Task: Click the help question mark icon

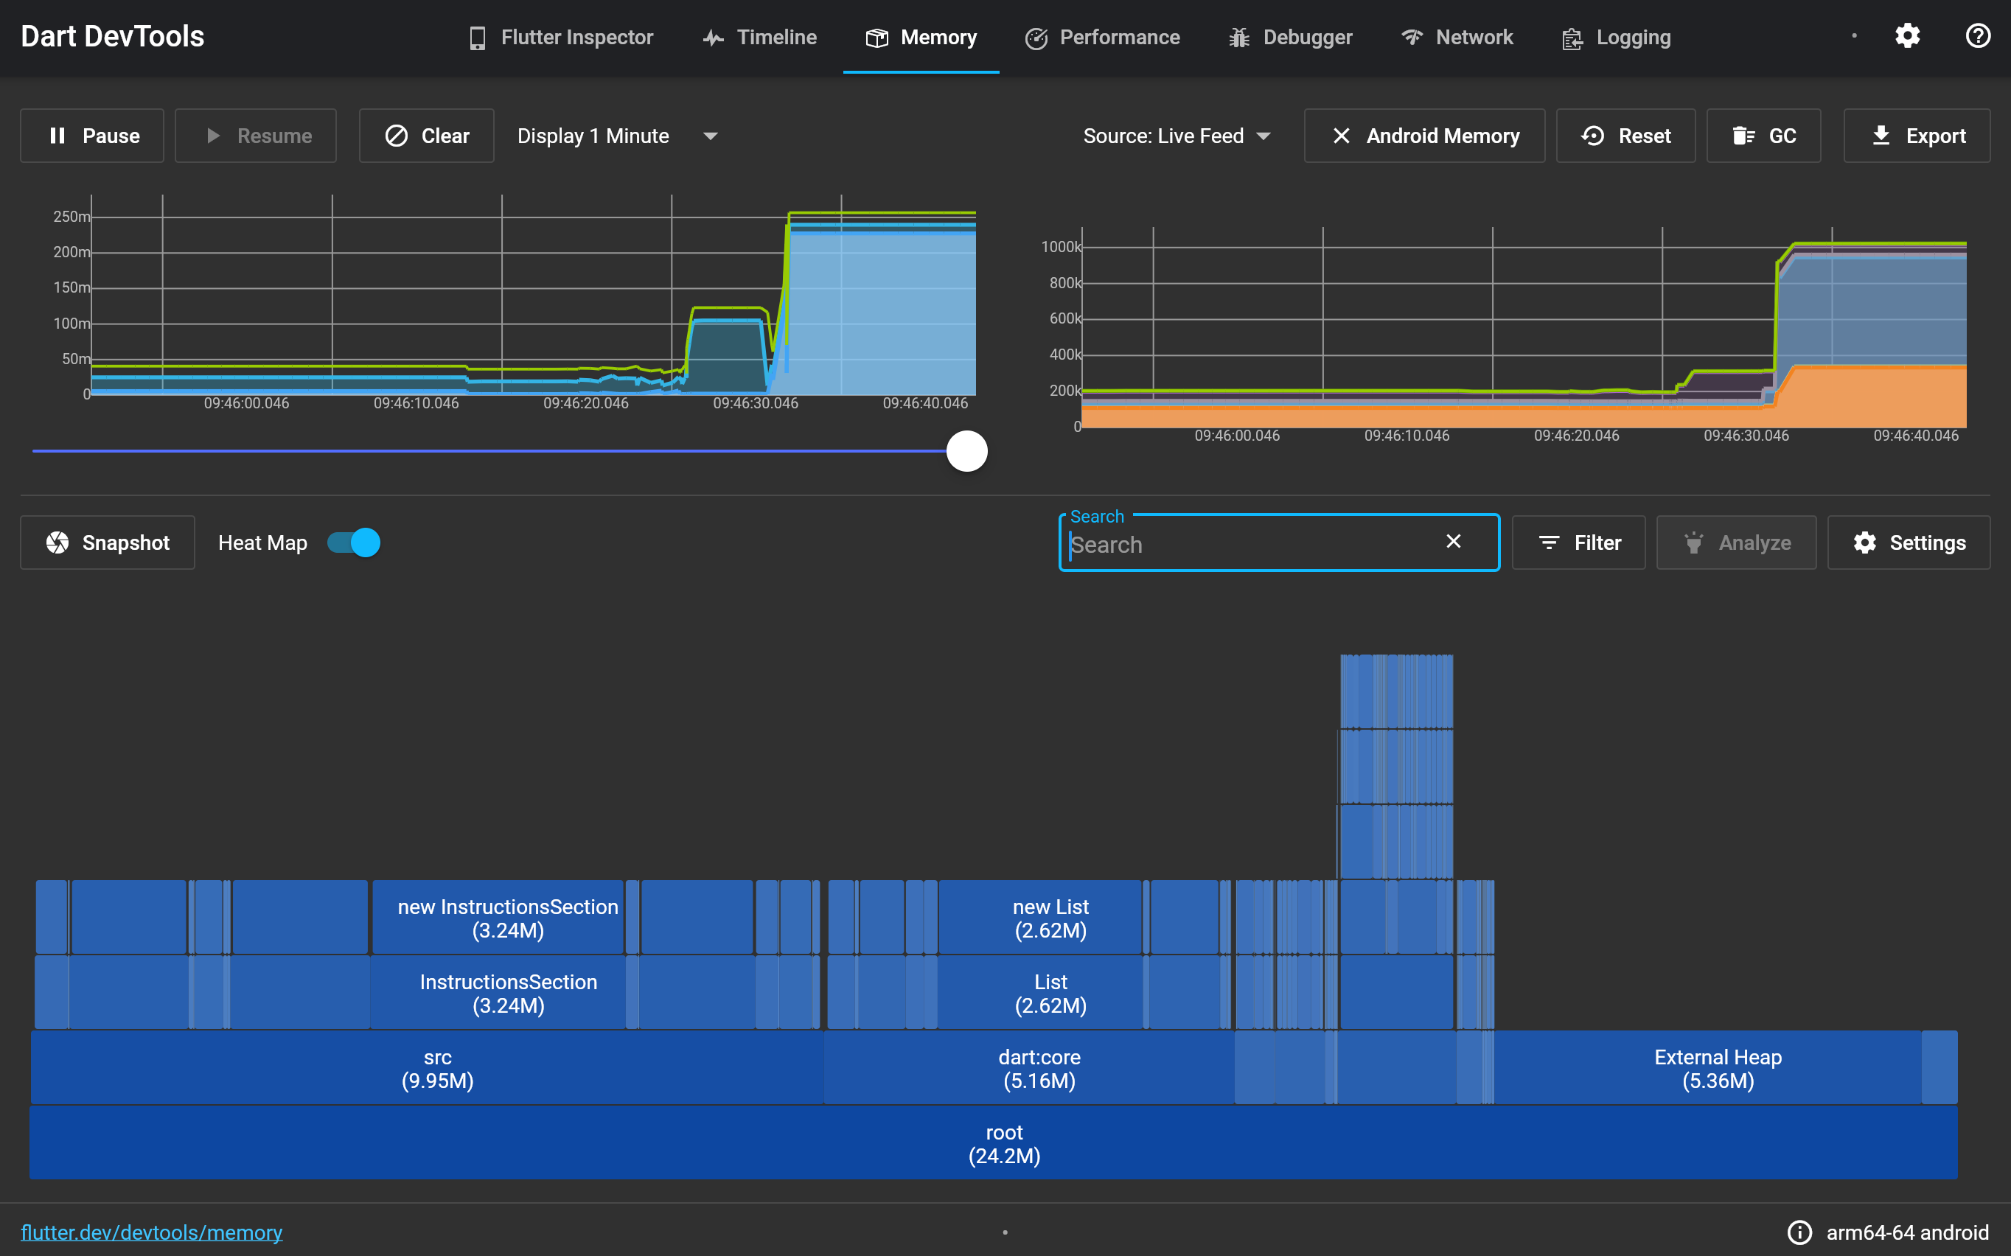Action: coord(1978,37)
